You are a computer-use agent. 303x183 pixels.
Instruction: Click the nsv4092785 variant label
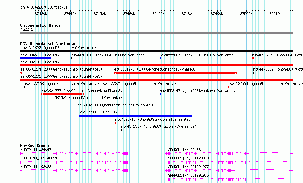coord(277,55)
